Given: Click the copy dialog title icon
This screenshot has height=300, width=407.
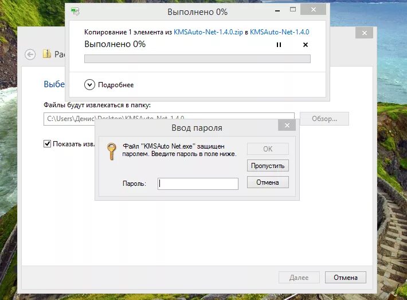Looking at the screenshot, I should (x=75, y=11).
